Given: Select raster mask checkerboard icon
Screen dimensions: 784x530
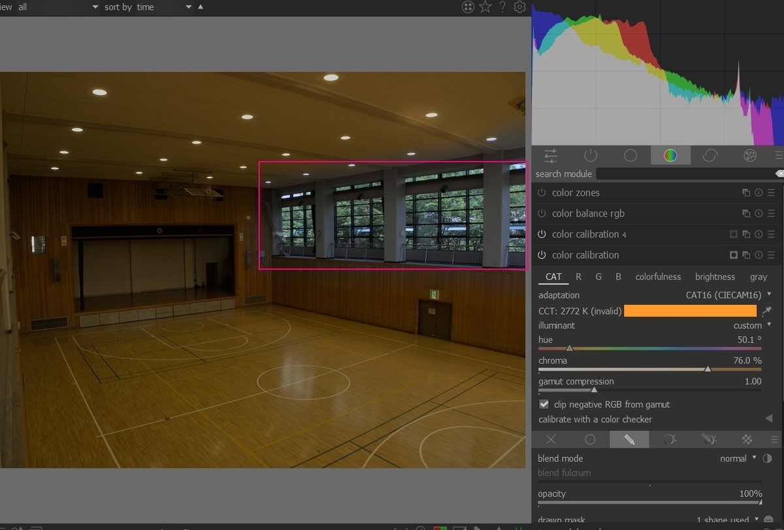Looking at the screenshot, I should point(747,439).
